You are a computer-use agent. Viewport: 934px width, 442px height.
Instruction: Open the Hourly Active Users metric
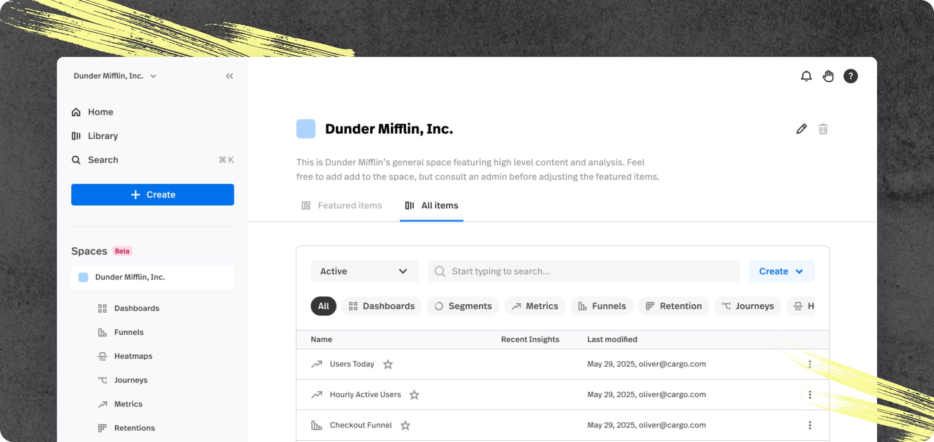365,395
